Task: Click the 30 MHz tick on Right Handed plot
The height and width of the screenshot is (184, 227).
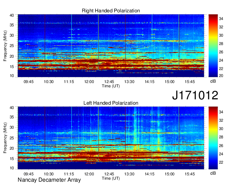Action: click(12, 35)
